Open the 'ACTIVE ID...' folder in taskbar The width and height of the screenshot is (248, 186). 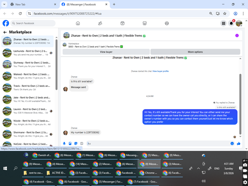click(x=56, y=173)
